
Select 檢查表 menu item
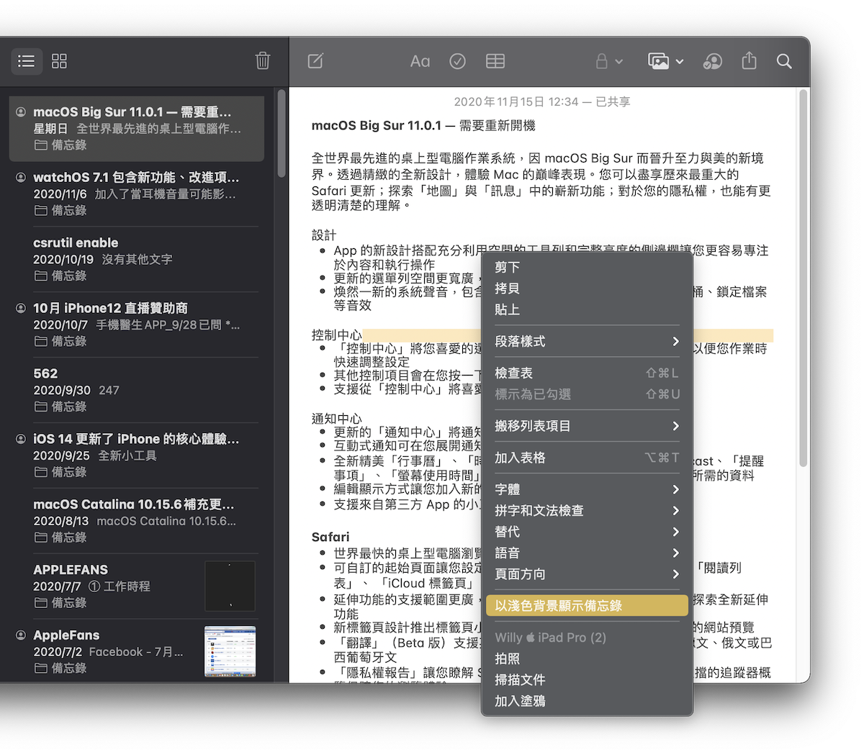(587, 373)
